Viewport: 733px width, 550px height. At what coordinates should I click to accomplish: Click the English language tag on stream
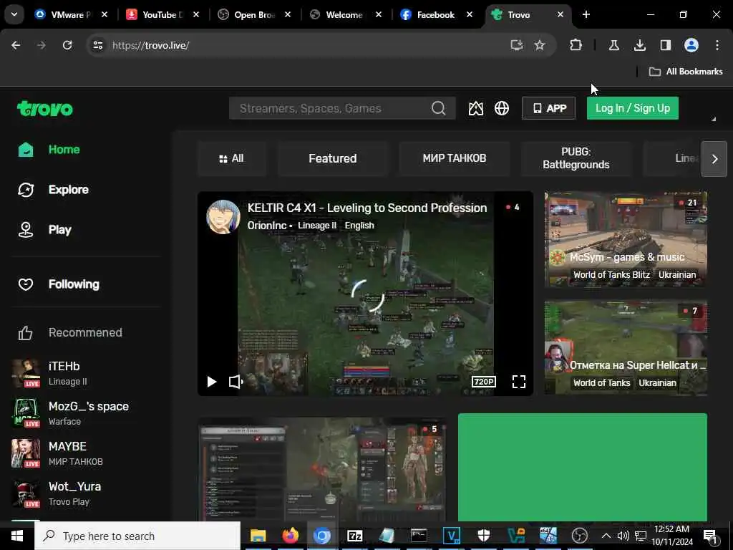tap(359, 226)
